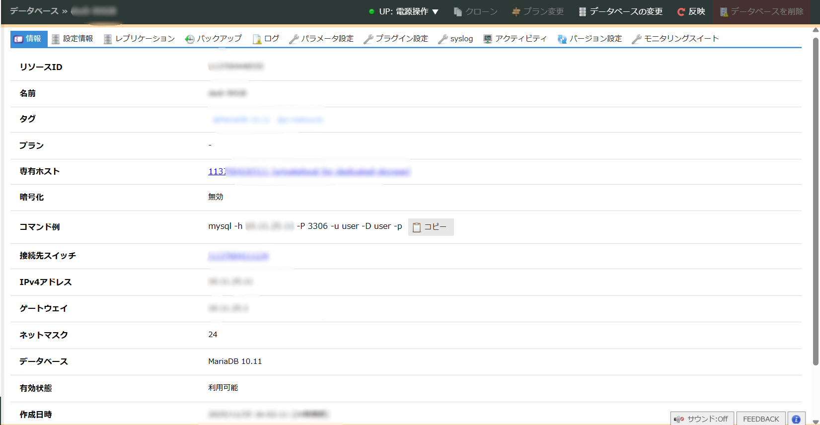The width and height of the screenshot is (820, 425).
Task: Copy the mysql command with コピー button
Action: (431, 227)
